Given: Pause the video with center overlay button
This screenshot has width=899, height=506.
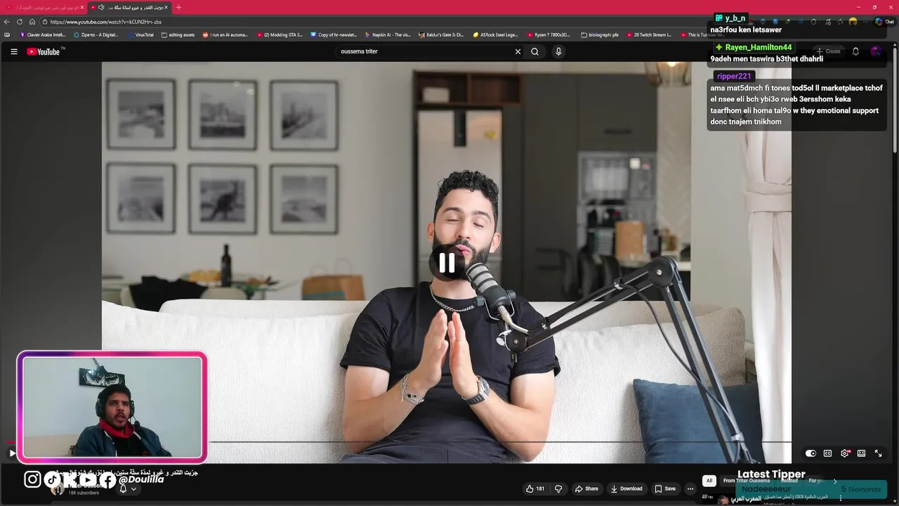Looking at the screenshot, I should click(x=447, y=262).
